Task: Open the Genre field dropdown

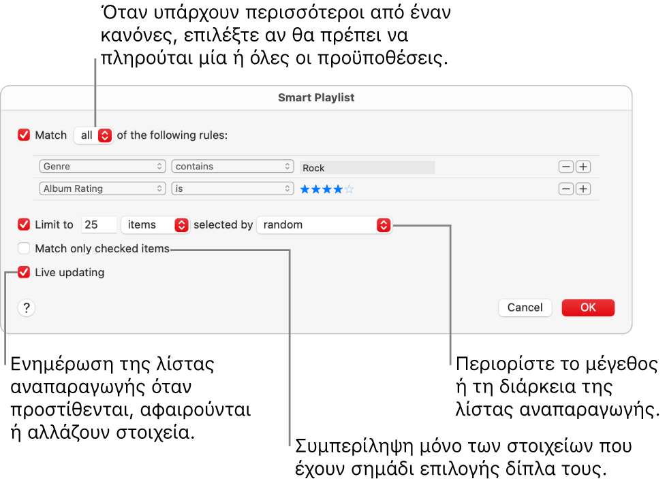Action: pos(102,166)
